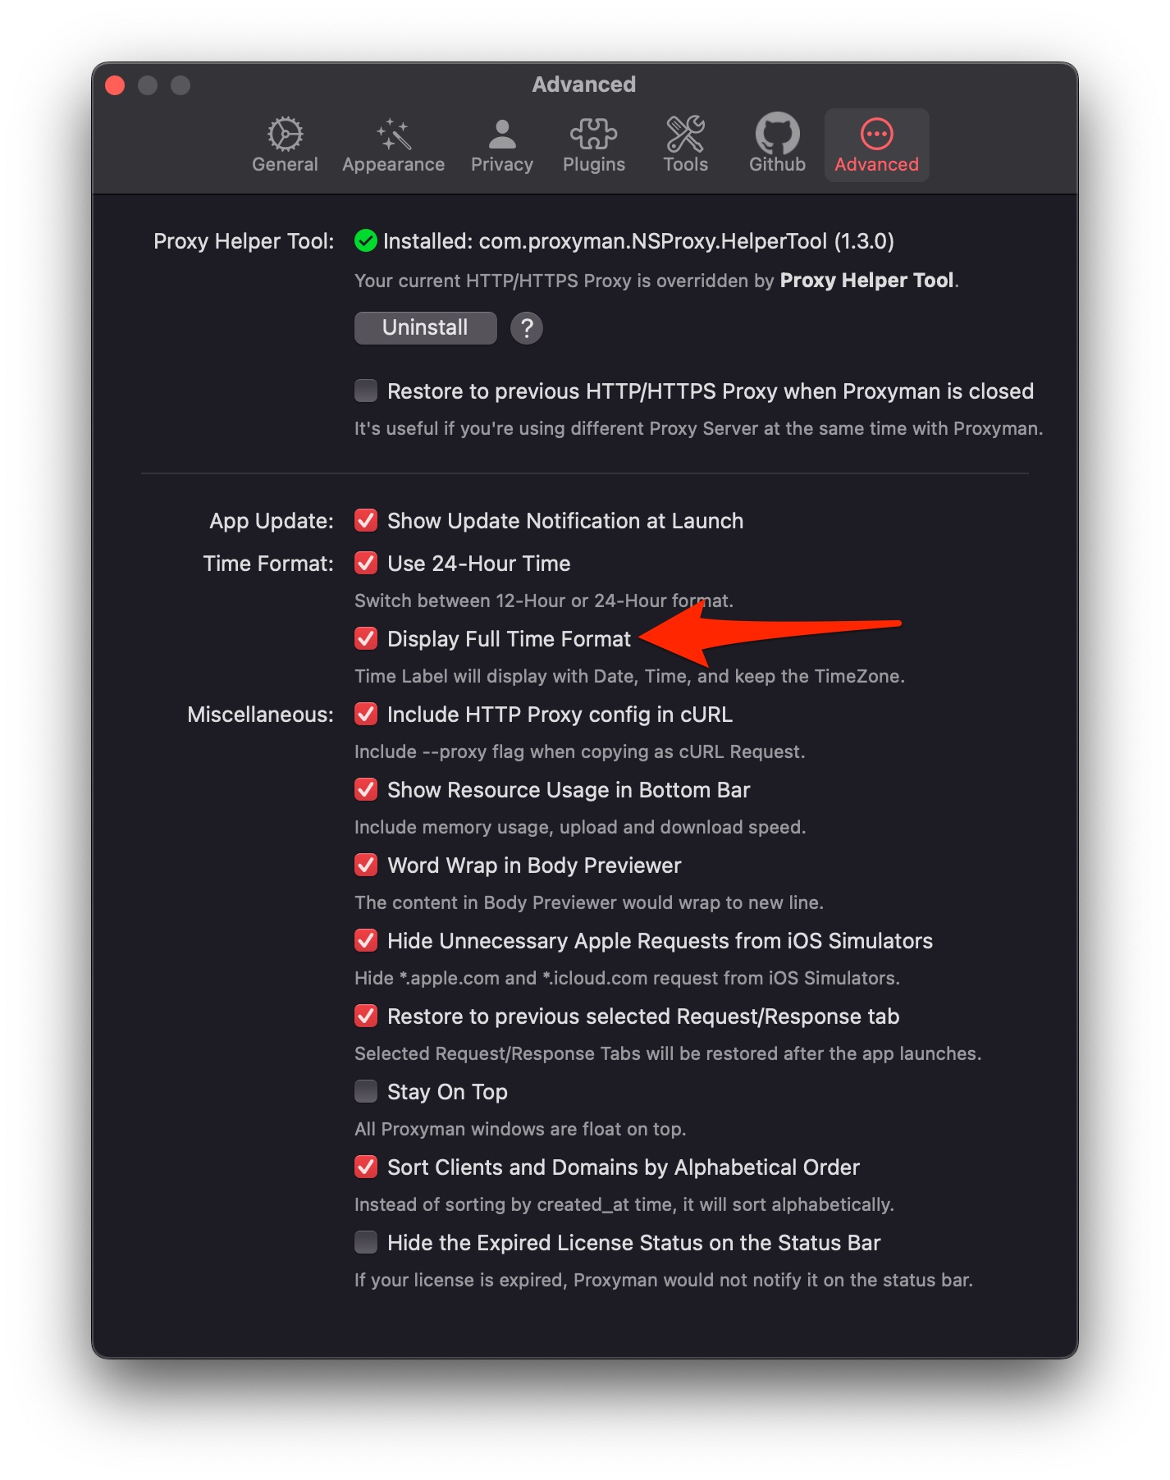The height and width of the screenshot is (1480, 1170).
Task: Toggle Sort Clients and Domains by Alphabetical Order
Action: (x=366, y=1167)
